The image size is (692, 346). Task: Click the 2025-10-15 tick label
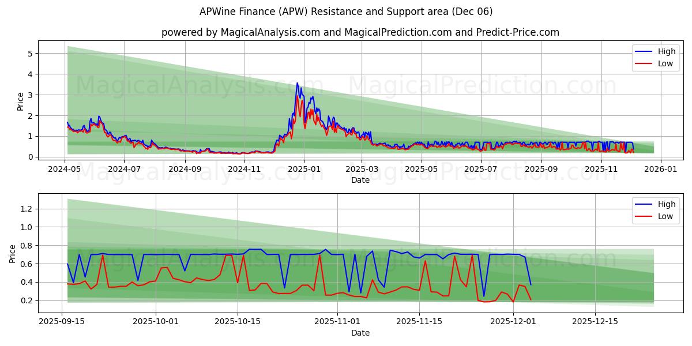pyautogui.click(x=237, y=321)
